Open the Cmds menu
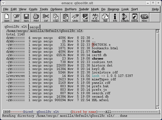 click(x=33, y=9)
